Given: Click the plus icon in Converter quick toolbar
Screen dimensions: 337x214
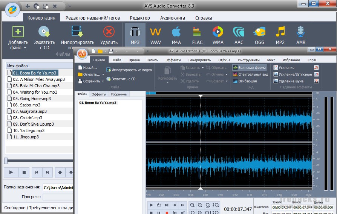Looking at the screenshot, I should (28, 6).
